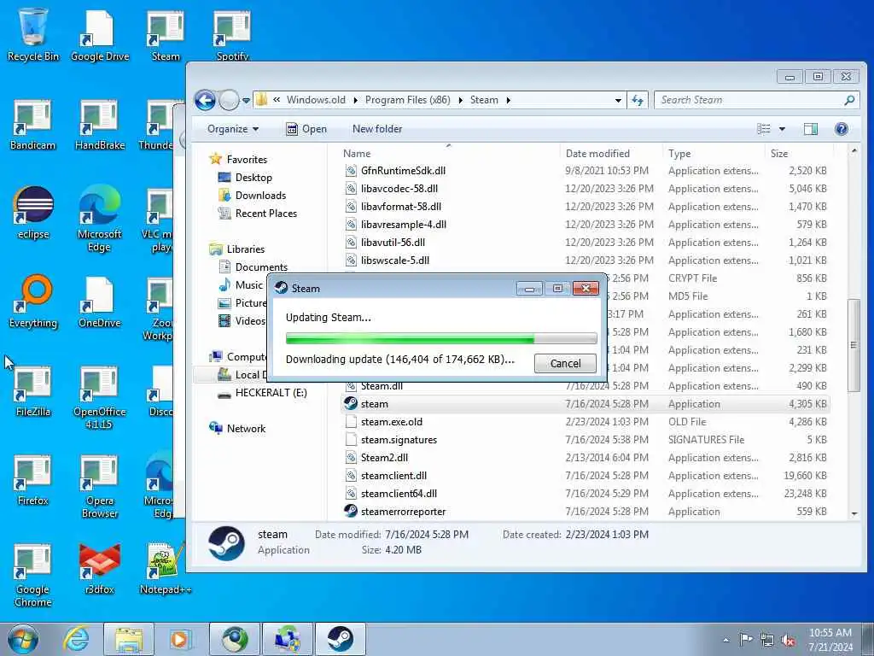Open the Spotify desktop shortcut
Viewport: 874px width, 656px height.
click(232, 34)
